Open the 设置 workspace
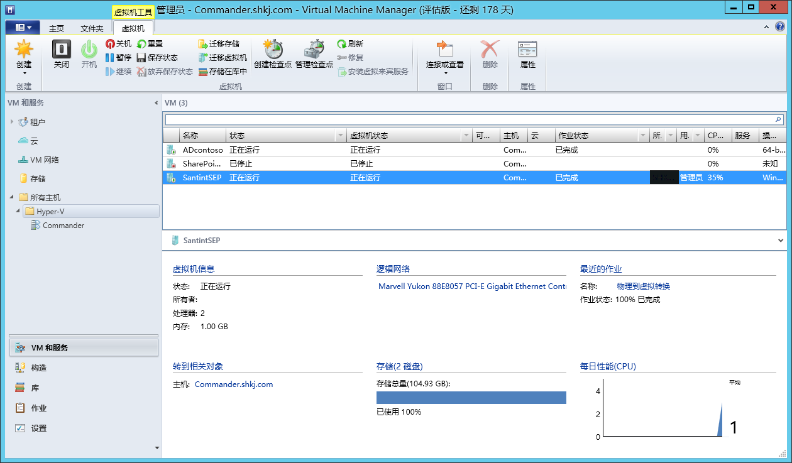The width and height of the screenshot is (792, 463). [x=84, y=428]
